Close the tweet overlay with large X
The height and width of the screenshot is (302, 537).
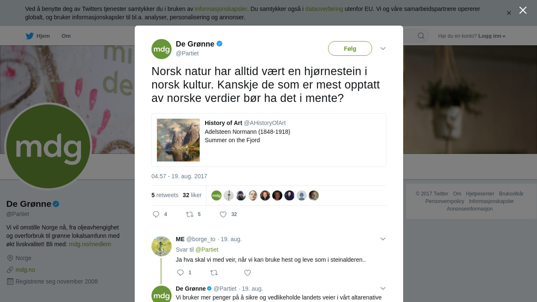coord(523,10)
